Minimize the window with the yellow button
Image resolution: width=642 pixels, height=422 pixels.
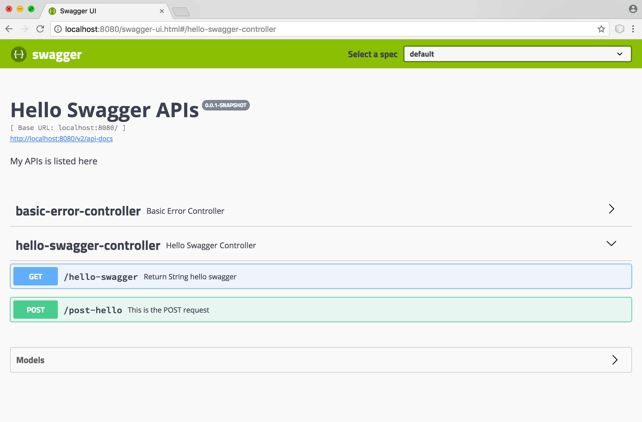pyautogui.click(x=20, y=9)
